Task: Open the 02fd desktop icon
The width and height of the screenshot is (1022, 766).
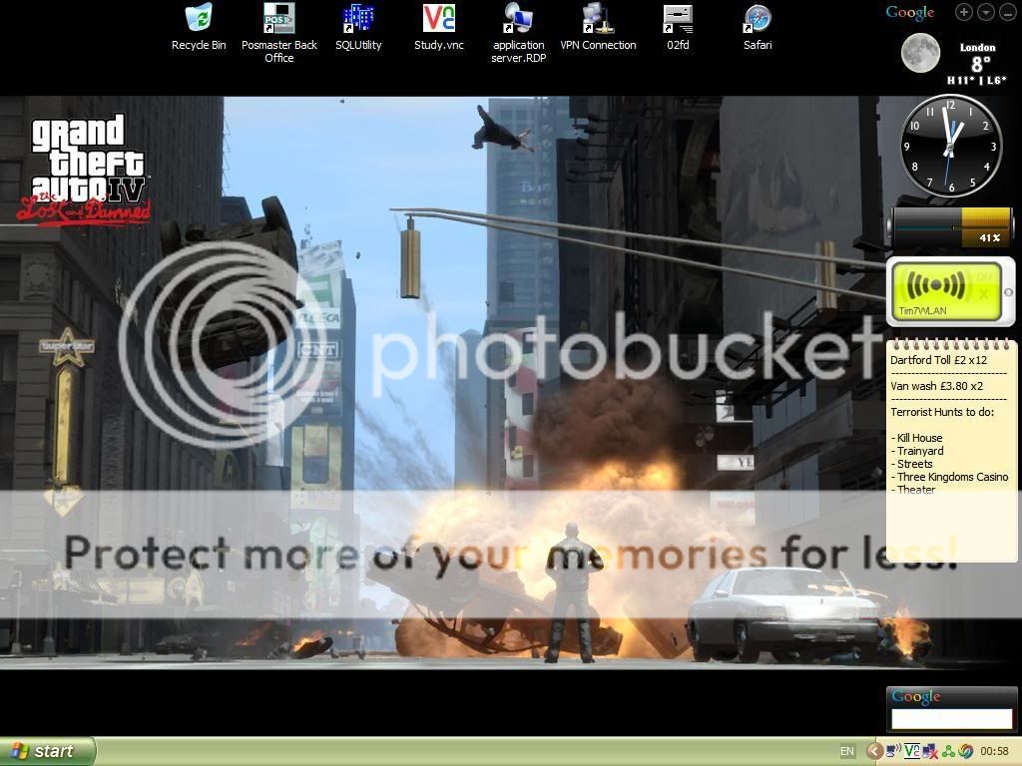Action: pyautogui.click(x=678, y=18)
